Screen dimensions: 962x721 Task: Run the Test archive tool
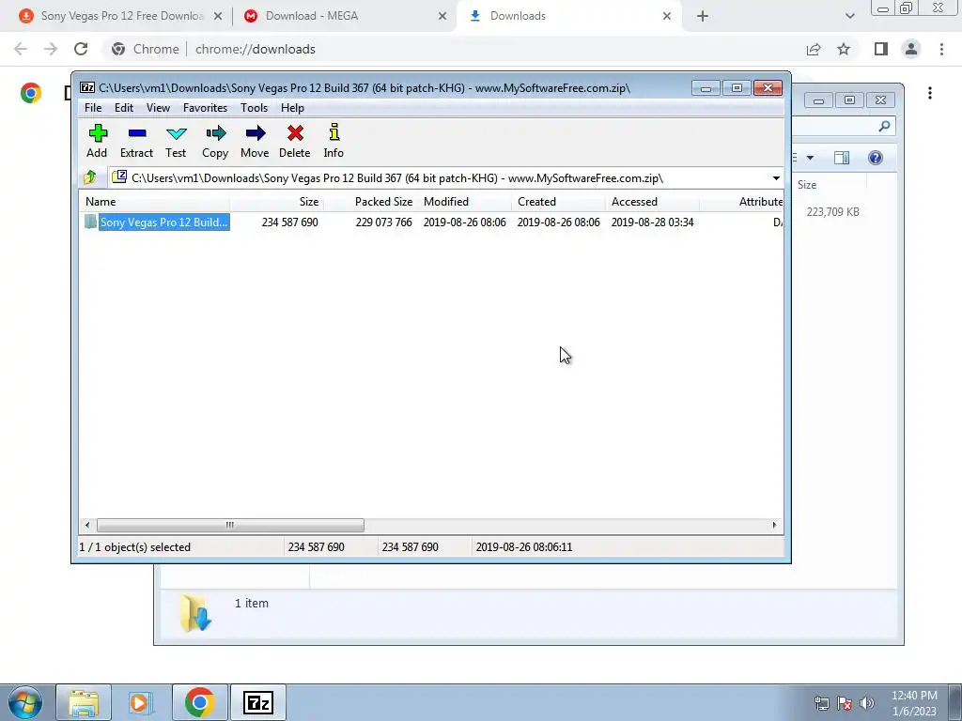tap(176, 141)
